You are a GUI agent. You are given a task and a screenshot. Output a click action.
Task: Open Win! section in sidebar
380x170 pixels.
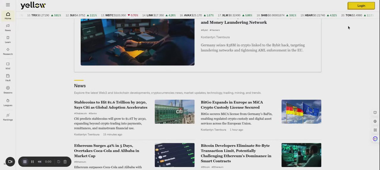tap(8, 66)
